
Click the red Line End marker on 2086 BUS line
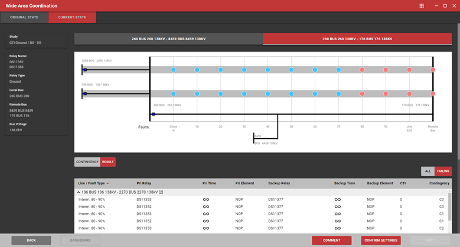pyautogui.click(x=409, y=70)
